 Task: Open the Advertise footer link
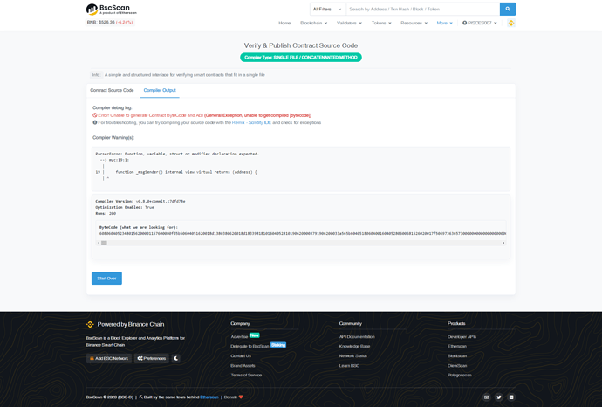(239, 336)
